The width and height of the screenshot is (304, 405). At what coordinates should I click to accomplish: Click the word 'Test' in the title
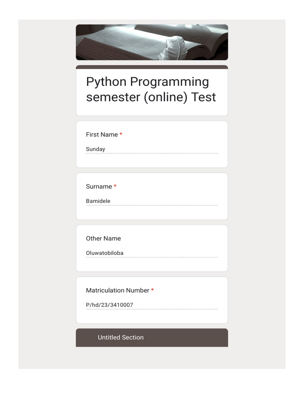[204, 97]
